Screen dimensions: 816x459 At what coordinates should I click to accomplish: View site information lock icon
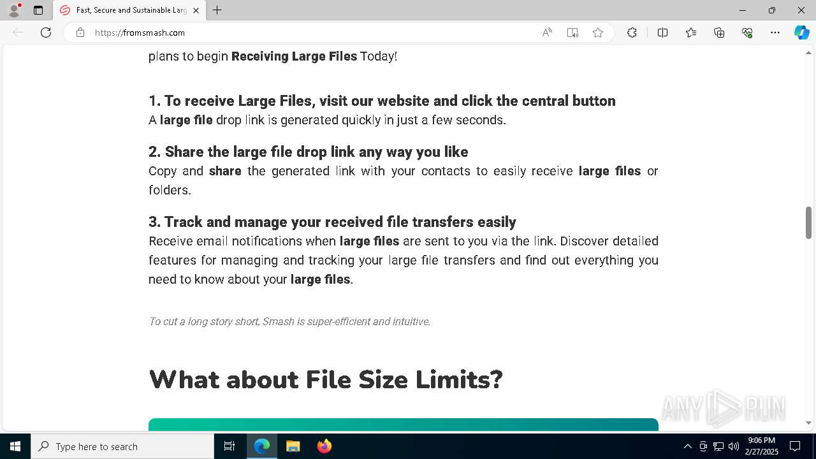[80, 33]
